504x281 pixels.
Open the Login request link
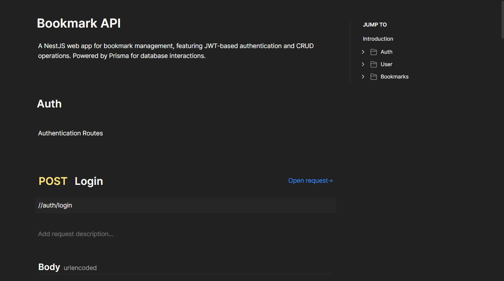(310, 181)
